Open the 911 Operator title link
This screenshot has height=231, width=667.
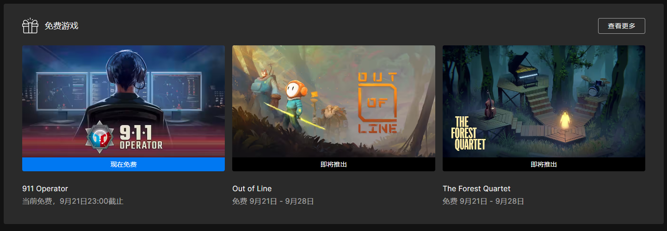point(45,189)
